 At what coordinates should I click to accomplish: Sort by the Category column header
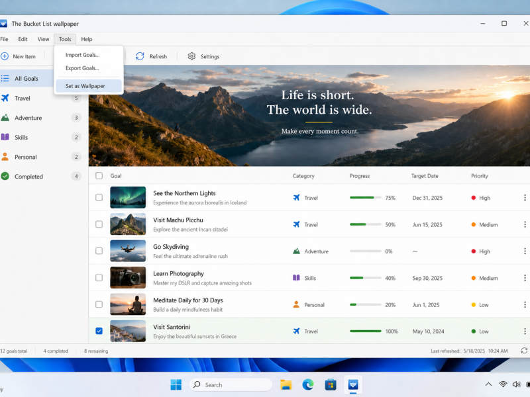pyautogui.click(x=303, y=176)
